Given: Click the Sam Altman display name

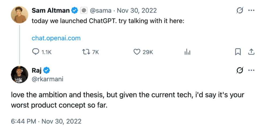Looking at the screenshot, I should (51, 11).
